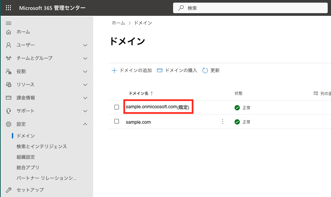Click the 設定 gear icon

tap(9, 124)
